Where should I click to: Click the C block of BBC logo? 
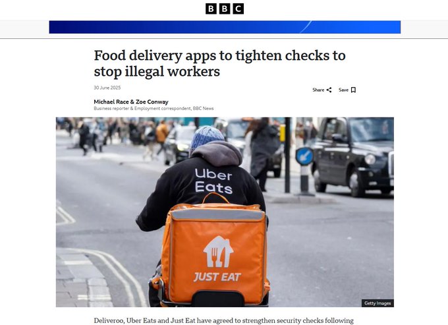pyautogui.click(x=238, y=9)
